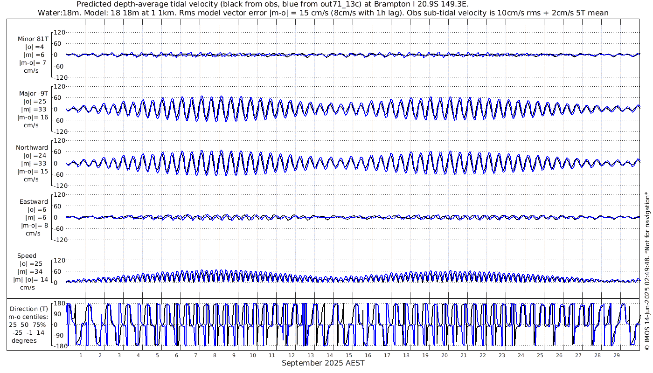The width and height of the screenshot is (653, 373).
Task: Choose day 22 on the date axis
Action: (x=482, y=355)
